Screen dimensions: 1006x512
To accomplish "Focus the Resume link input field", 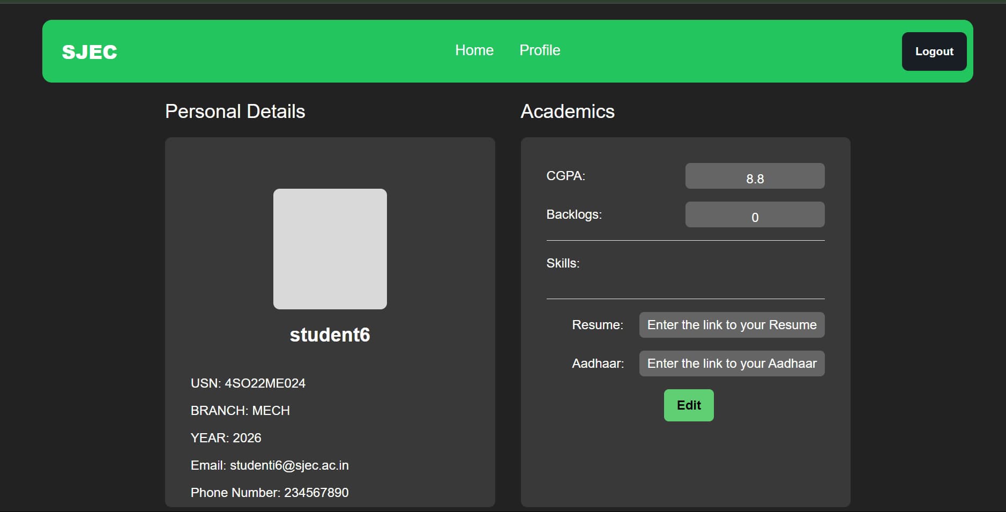I will [x=732, y=325].
